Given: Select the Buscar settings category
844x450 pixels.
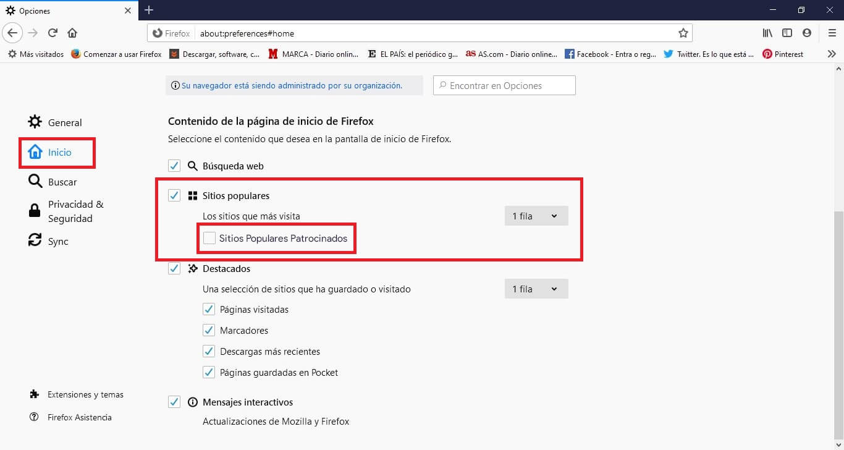Looking at the screenshot, I should click(x=53, y=182).
